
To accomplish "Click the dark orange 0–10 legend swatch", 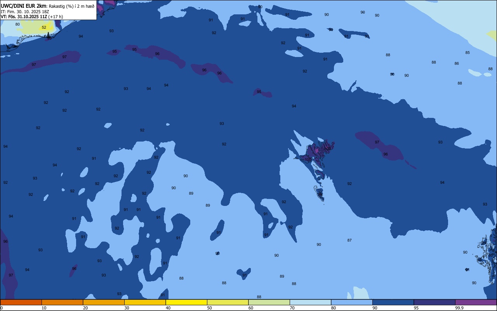I will click(21, 302).
